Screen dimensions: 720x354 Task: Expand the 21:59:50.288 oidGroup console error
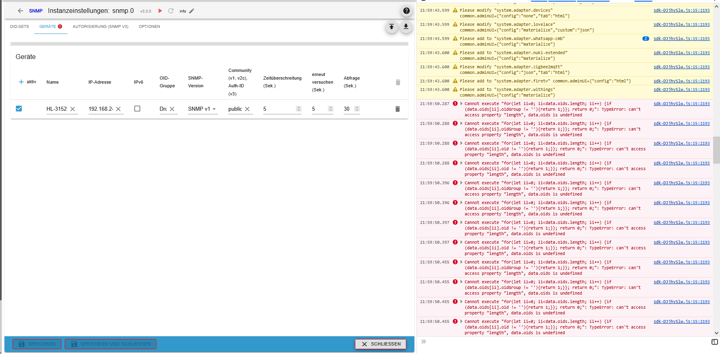click(461, 123)
